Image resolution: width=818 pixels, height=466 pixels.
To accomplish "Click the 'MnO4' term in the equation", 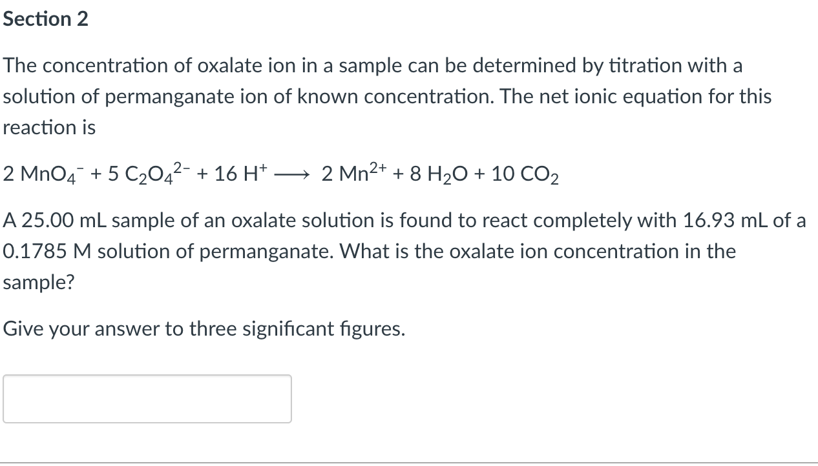I will tap(52, 173).
